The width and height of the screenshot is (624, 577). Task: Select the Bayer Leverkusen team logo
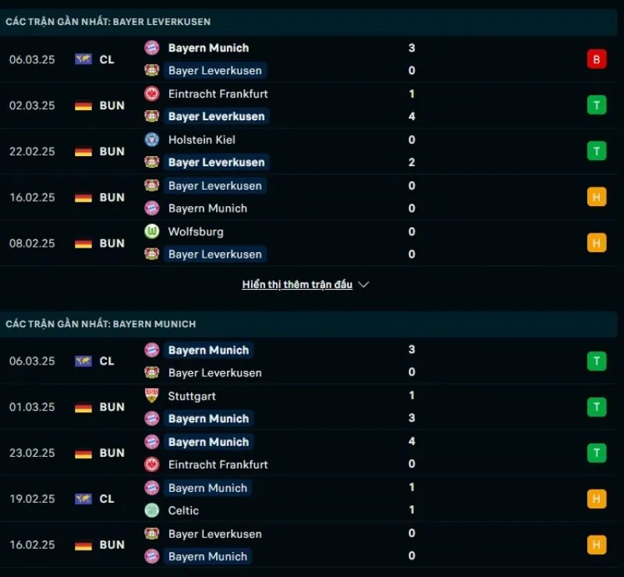point(153,70)
